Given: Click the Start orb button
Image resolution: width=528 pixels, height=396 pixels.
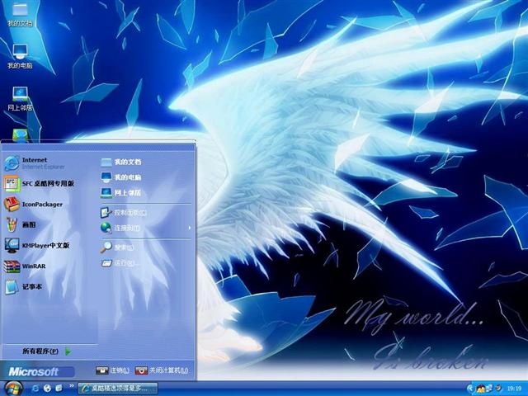Looking at the screenshot, I should tap(13, 388).
